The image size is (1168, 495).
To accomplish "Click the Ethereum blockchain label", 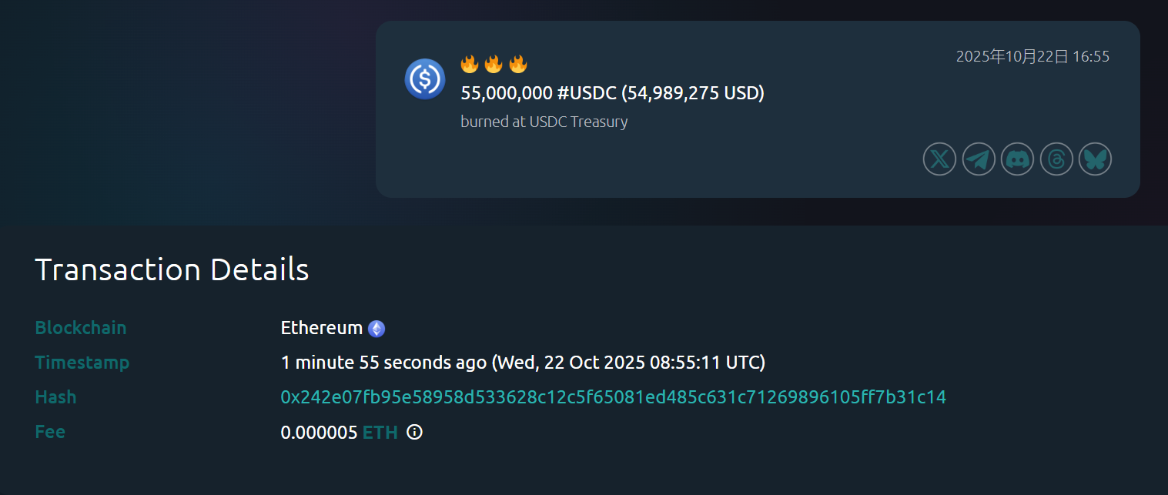I will point(322,327).
